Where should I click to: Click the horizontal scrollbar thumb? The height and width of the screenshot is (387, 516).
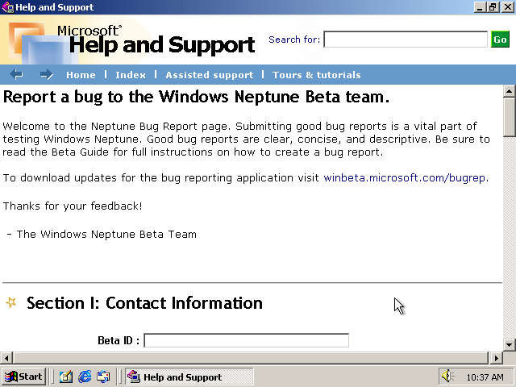coord(250,358)
